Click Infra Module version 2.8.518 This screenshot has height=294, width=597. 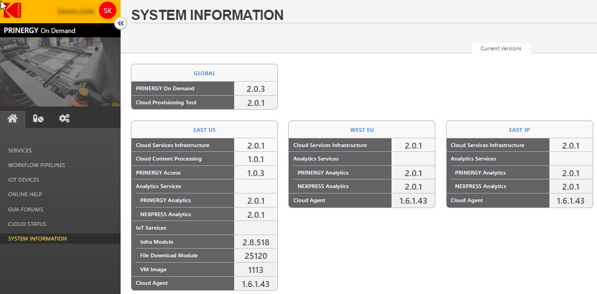coord(255,242)
